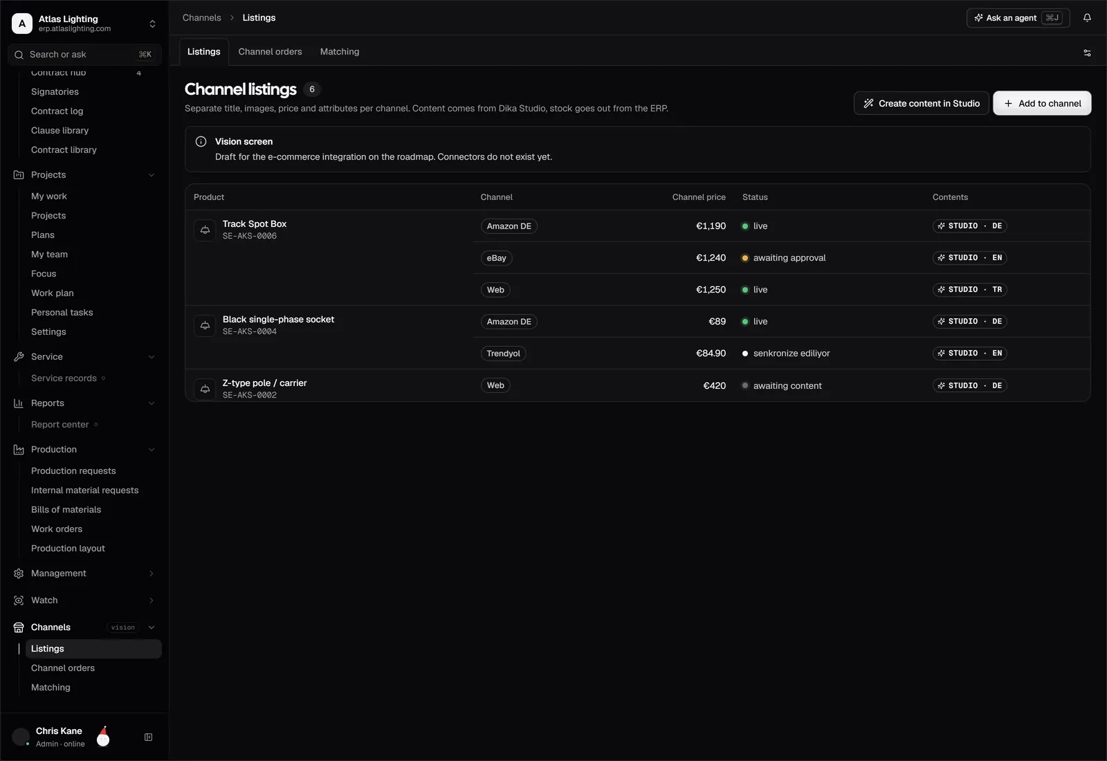This screenshot has height=761, width=1107.
Task: Click Add to channel button
Action: [x=1042, y=103]
